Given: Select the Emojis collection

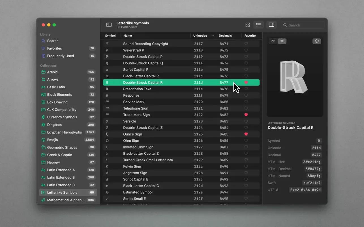Looking at the screenshot, I should point(52,140).
